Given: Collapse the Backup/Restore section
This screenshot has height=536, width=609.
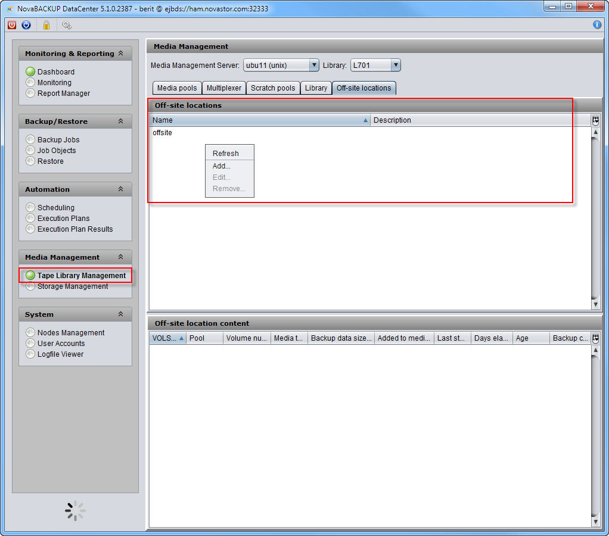Looking at the screenshot, I should point(121,121).
